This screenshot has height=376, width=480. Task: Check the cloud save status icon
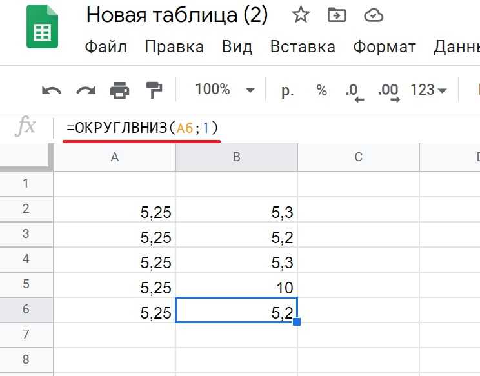pos(374,15)
